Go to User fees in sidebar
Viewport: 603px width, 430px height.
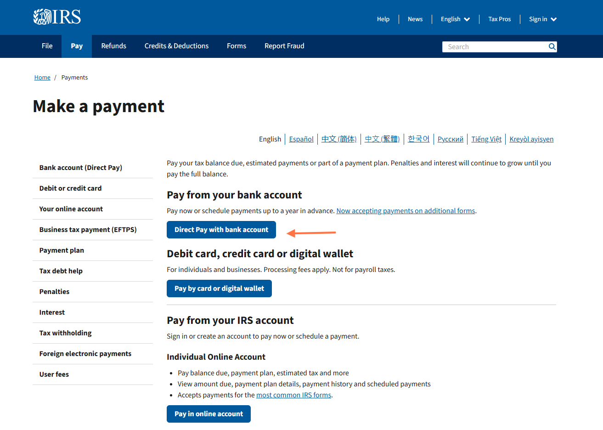tap(93, 374)
